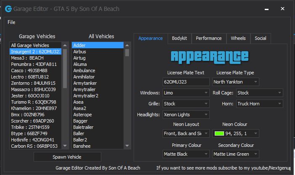
Task: Minimize the Garage Editor window
Action: coord(266,9)
